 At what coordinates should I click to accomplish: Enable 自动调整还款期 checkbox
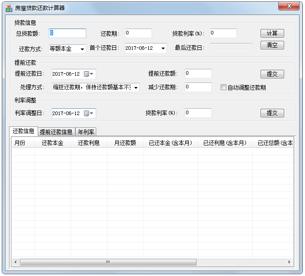pos(223,87)
